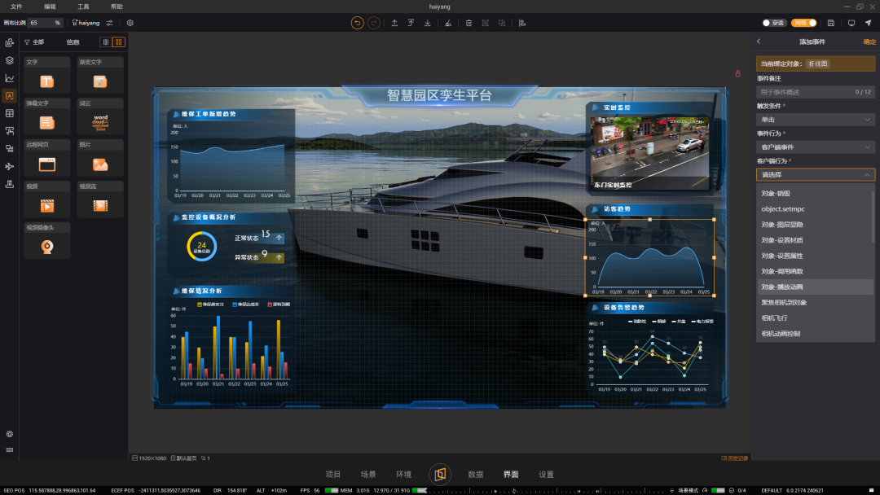Click the trash delete icon in toolbar
880x495 pixels.
click(x=469, y=23)
